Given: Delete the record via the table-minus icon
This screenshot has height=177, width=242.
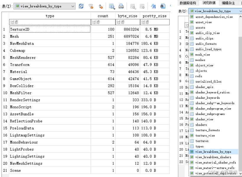Looking at the screenshot, I should (142, 6).
